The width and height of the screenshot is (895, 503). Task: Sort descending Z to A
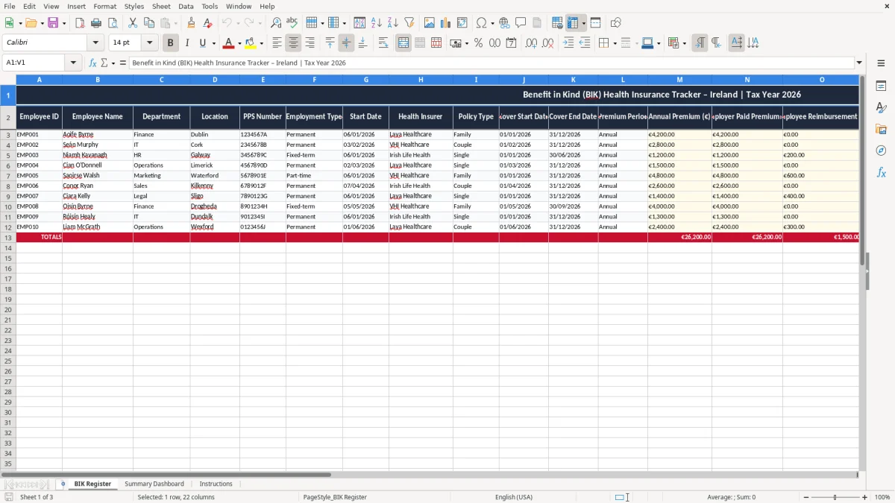click(x=392, y=23)
